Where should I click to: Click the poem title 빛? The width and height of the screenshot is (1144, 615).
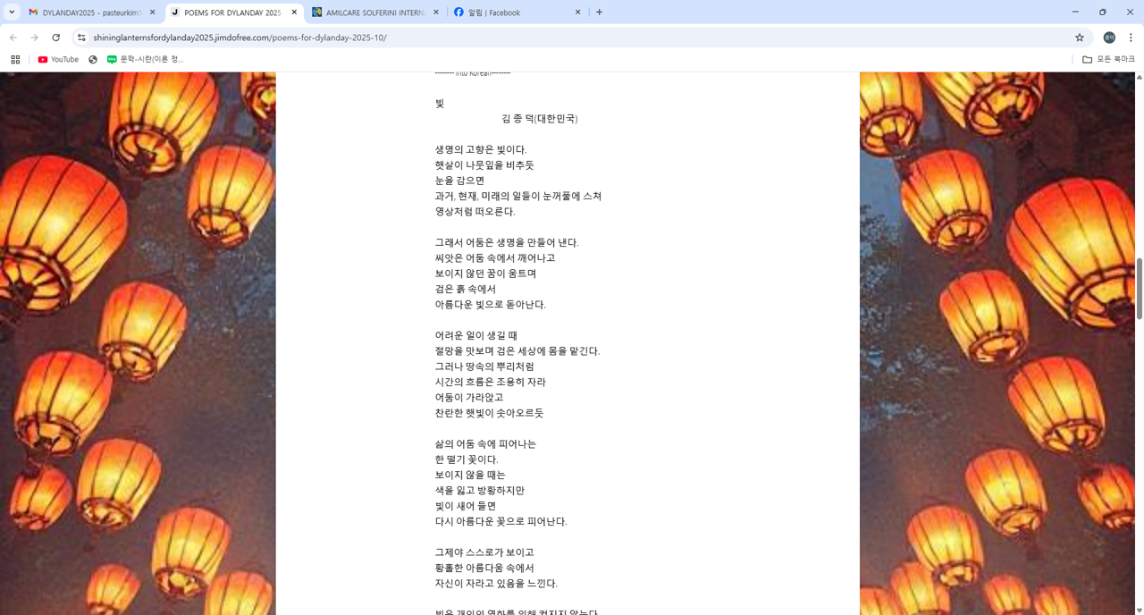(x=440, y=104)
